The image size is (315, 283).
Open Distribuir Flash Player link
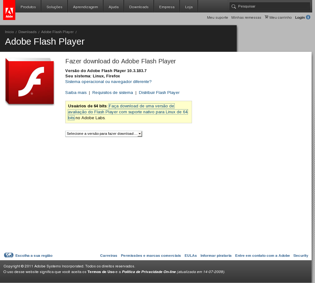coord(159,93)
